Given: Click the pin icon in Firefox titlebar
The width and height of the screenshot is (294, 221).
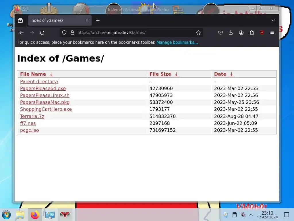Looking at the screenshot, I should [x=24, y=8].
